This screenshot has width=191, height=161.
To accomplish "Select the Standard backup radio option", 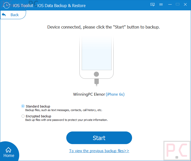I will coord(23,106).
